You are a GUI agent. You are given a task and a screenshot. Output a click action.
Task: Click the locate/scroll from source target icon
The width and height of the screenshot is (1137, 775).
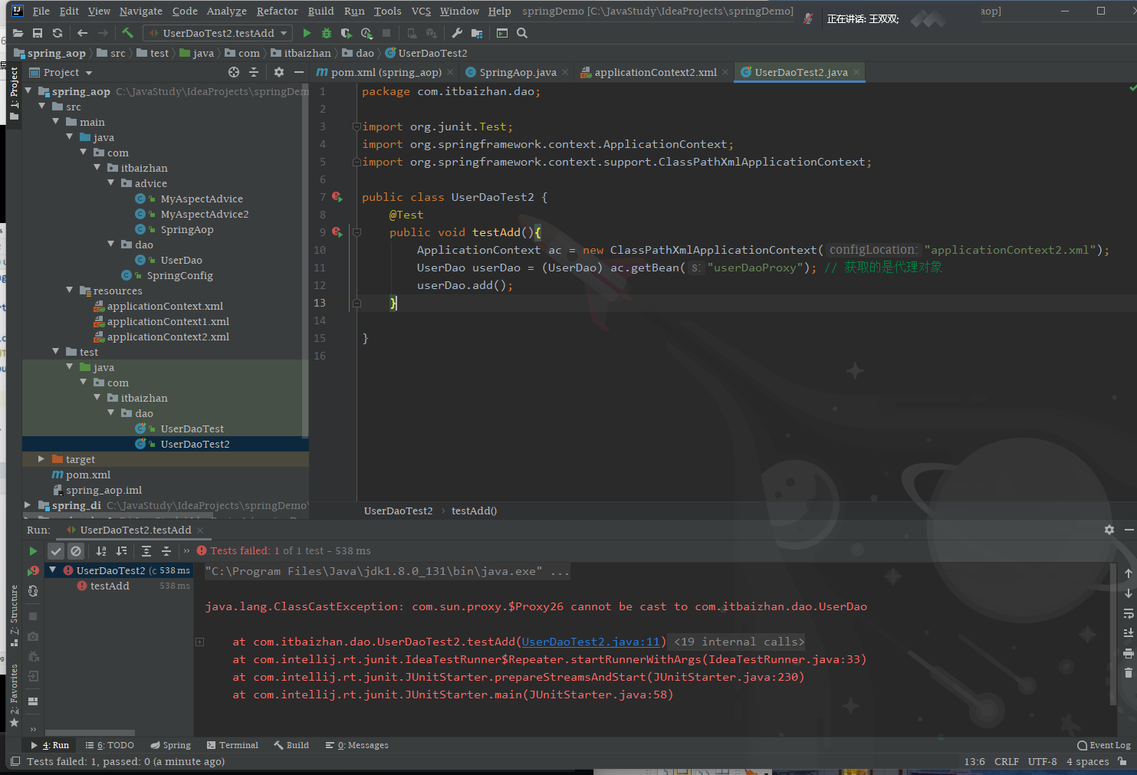pos(234,72)
